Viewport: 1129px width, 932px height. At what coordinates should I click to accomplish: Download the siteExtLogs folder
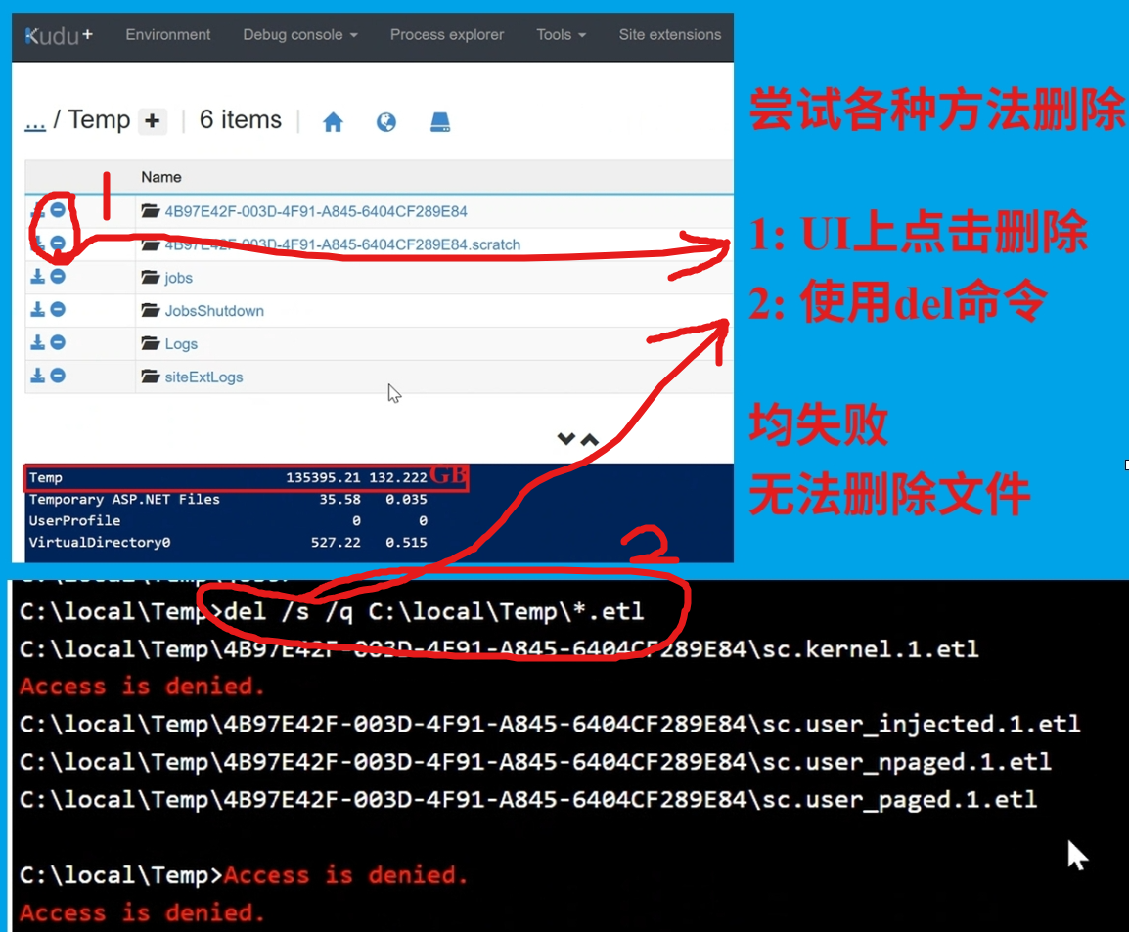pos(38,377)
